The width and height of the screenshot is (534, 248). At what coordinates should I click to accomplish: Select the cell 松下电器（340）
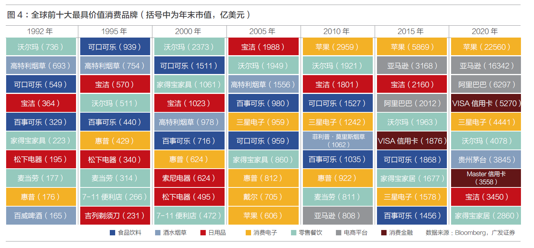(115, 159)
